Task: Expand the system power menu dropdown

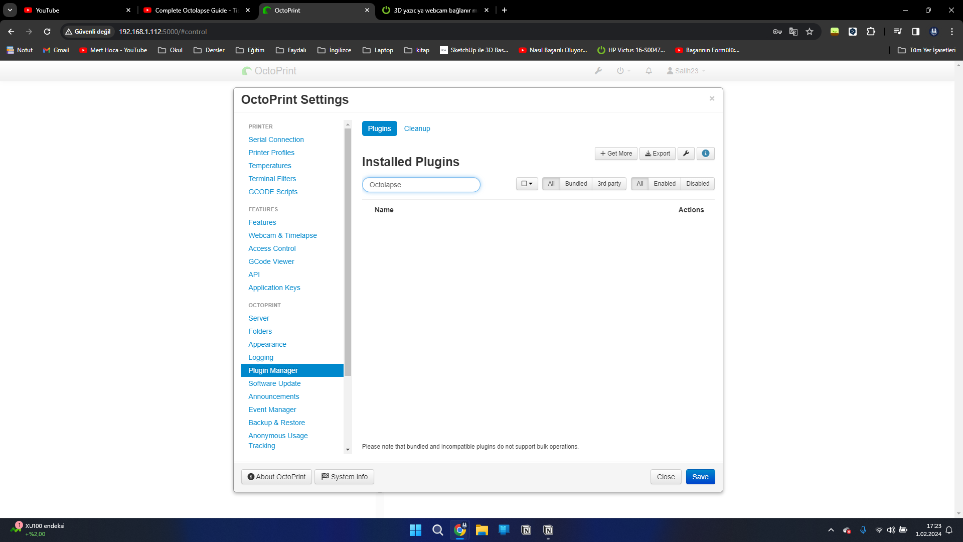Action: coord(623,71)
